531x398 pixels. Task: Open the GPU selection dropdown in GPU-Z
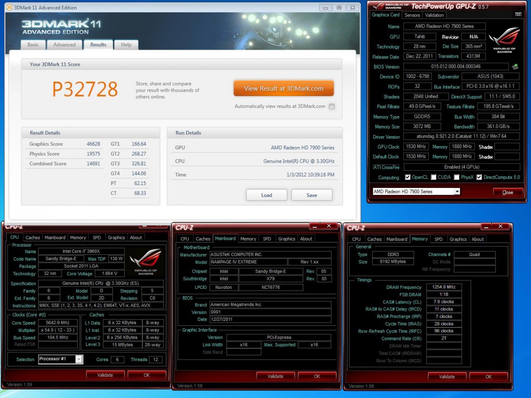click(457, 192)
